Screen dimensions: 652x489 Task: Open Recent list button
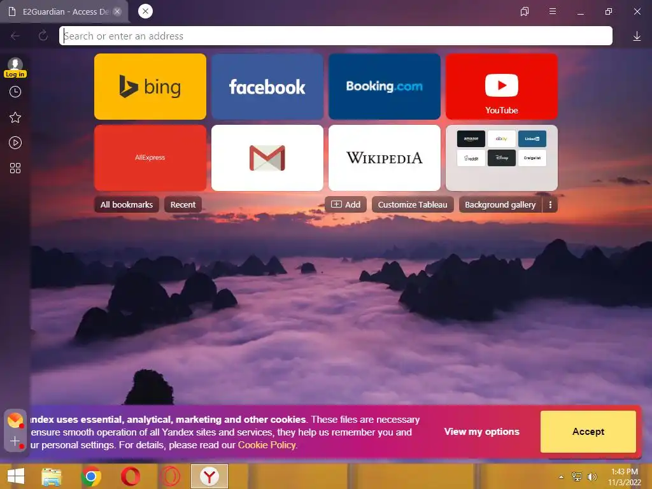(183, 204)
